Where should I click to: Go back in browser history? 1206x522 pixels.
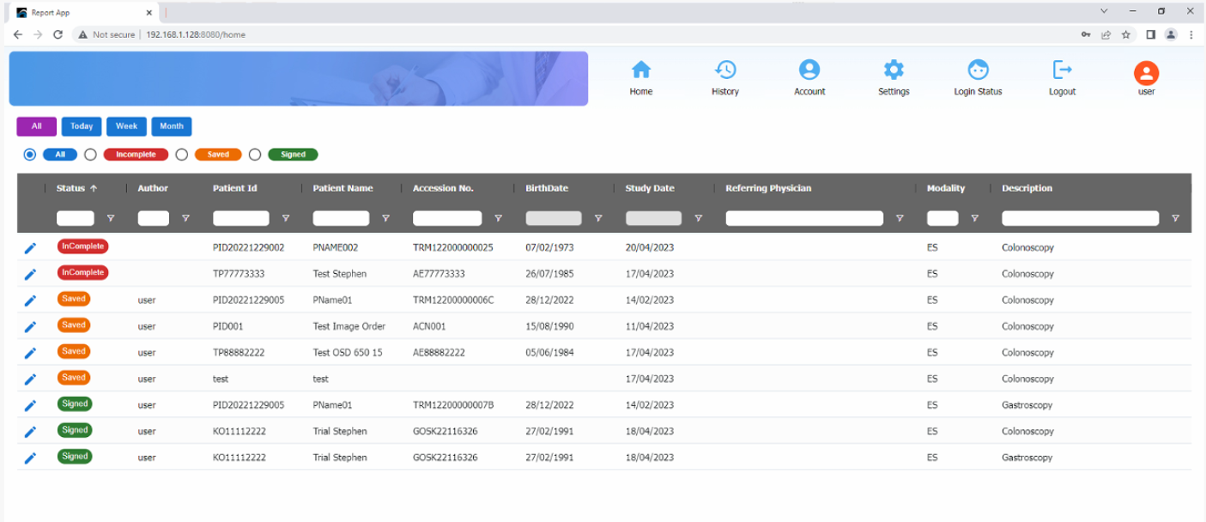pyautogui.click(x=18, y=34)
